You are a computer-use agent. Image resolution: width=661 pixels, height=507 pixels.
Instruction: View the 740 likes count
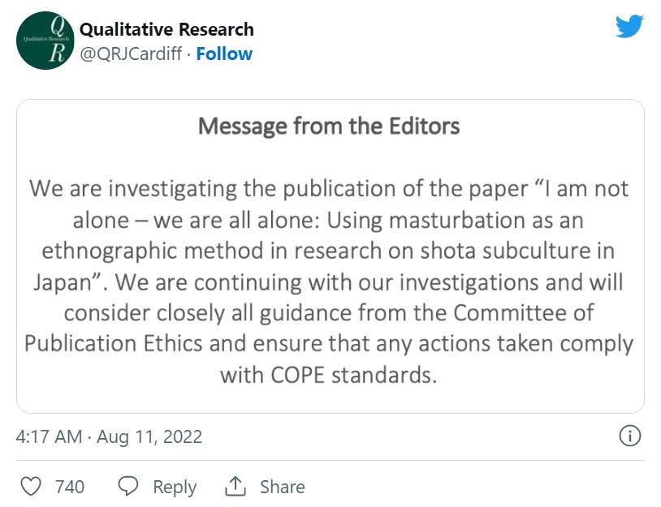pyautogui.click(x=70, y=487)
